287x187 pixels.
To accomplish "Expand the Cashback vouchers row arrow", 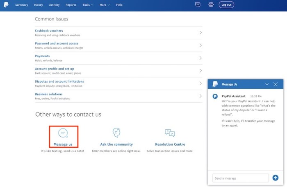I will pos(200,33).
